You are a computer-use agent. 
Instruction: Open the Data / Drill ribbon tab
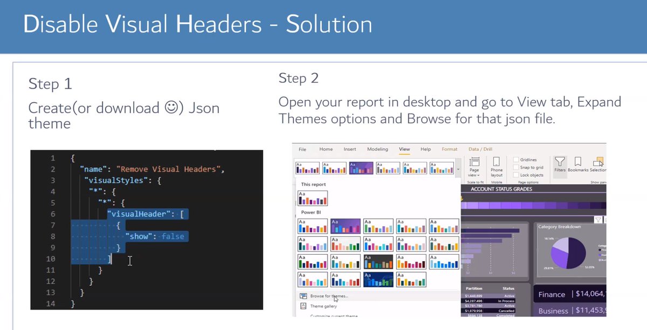pyautogui.click(x=480, y=149)
